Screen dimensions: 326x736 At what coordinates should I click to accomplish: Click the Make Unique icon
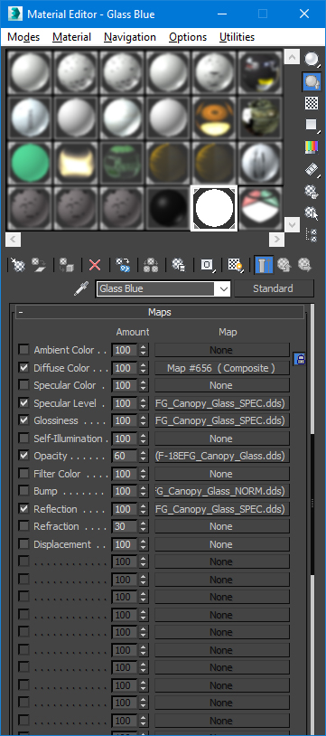[x=151, y=265]
